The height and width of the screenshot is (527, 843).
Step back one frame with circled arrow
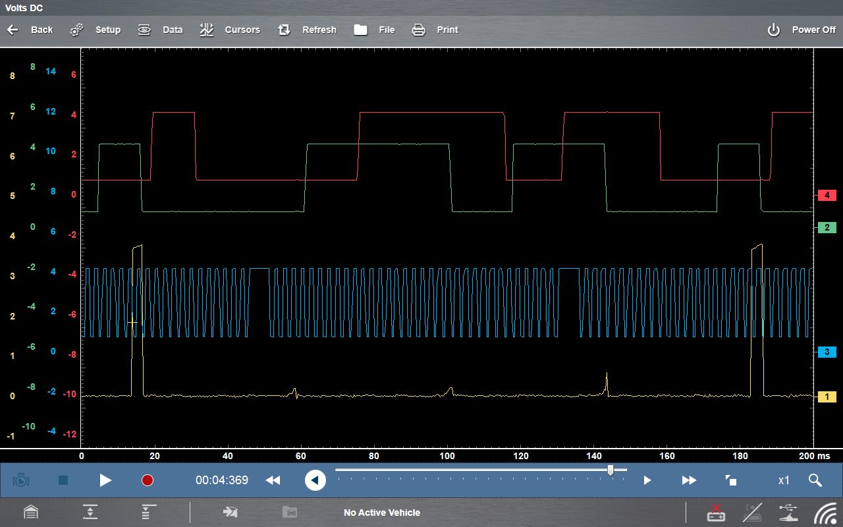point(315,480)
